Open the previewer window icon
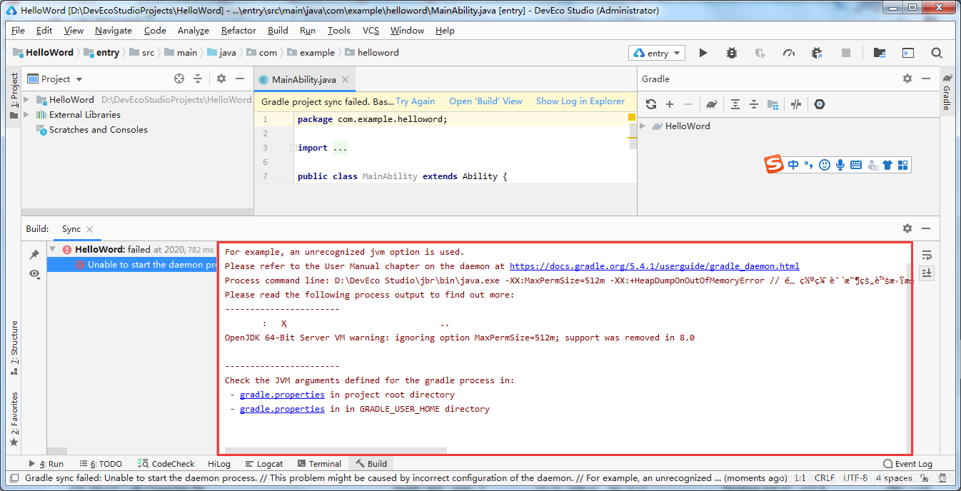The height and width of the screenshot is (491, 961). 908,53
